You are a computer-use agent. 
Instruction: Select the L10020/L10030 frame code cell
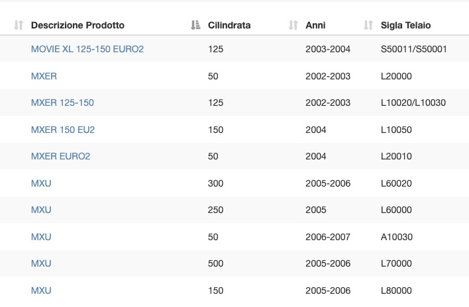(413, 103)
